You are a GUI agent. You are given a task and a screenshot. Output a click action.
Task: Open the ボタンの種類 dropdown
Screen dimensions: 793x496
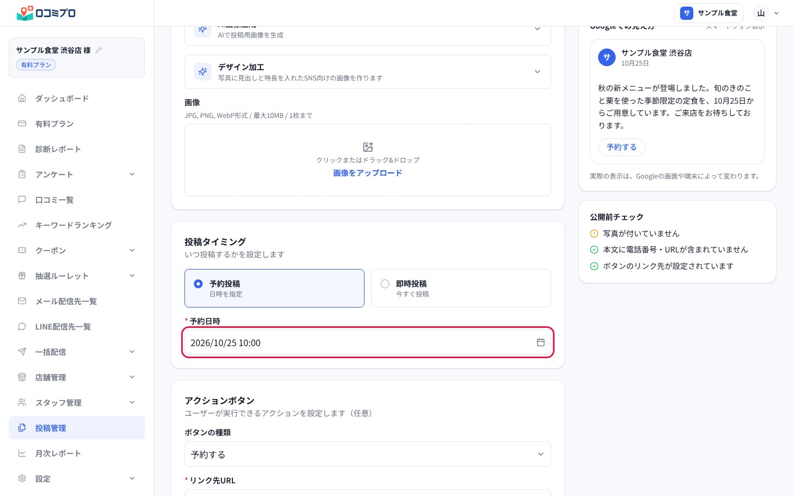(x=368, y=454)
